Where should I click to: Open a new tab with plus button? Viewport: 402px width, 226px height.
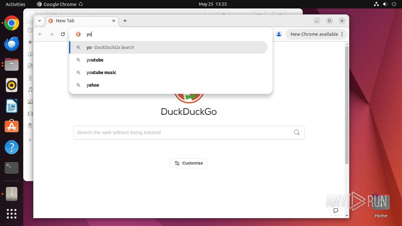[125, 21]
